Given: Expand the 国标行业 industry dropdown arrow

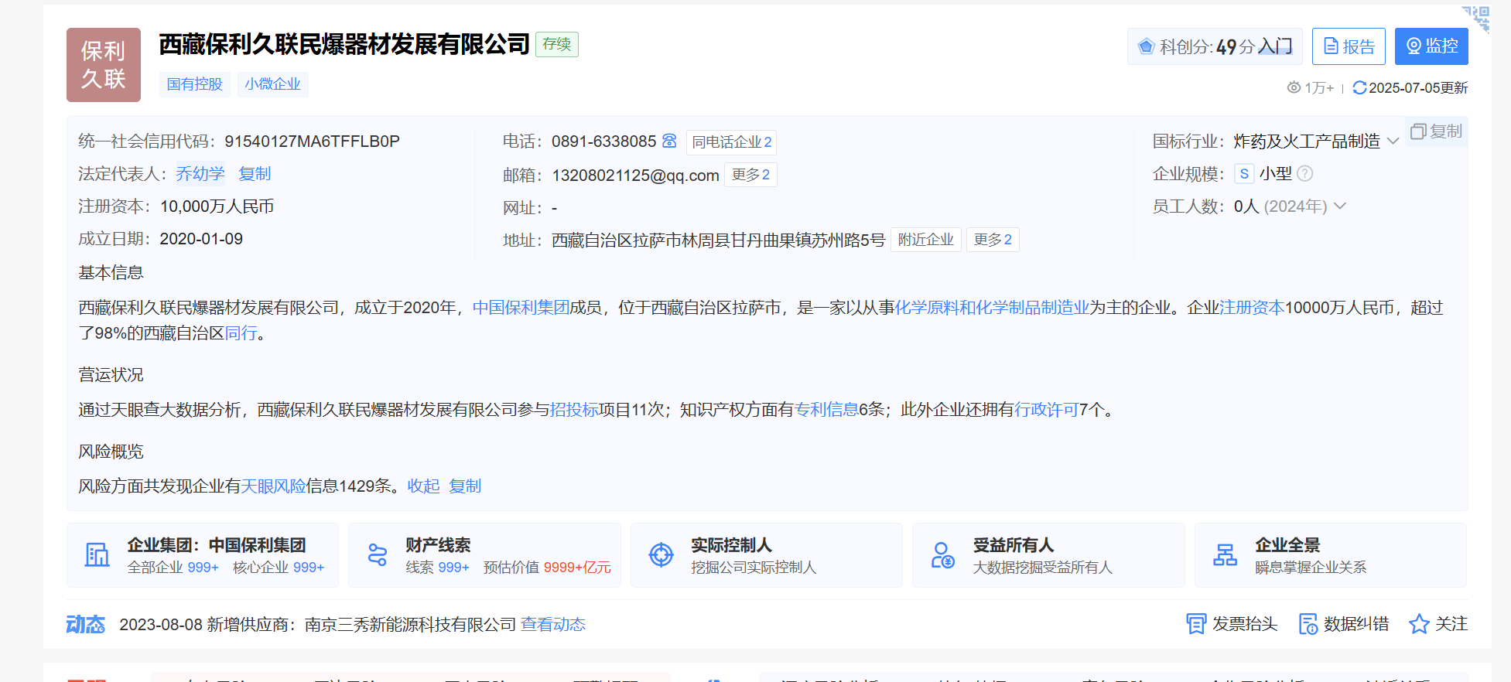Looking at the screenshot, I should (x=1393, y=142).
